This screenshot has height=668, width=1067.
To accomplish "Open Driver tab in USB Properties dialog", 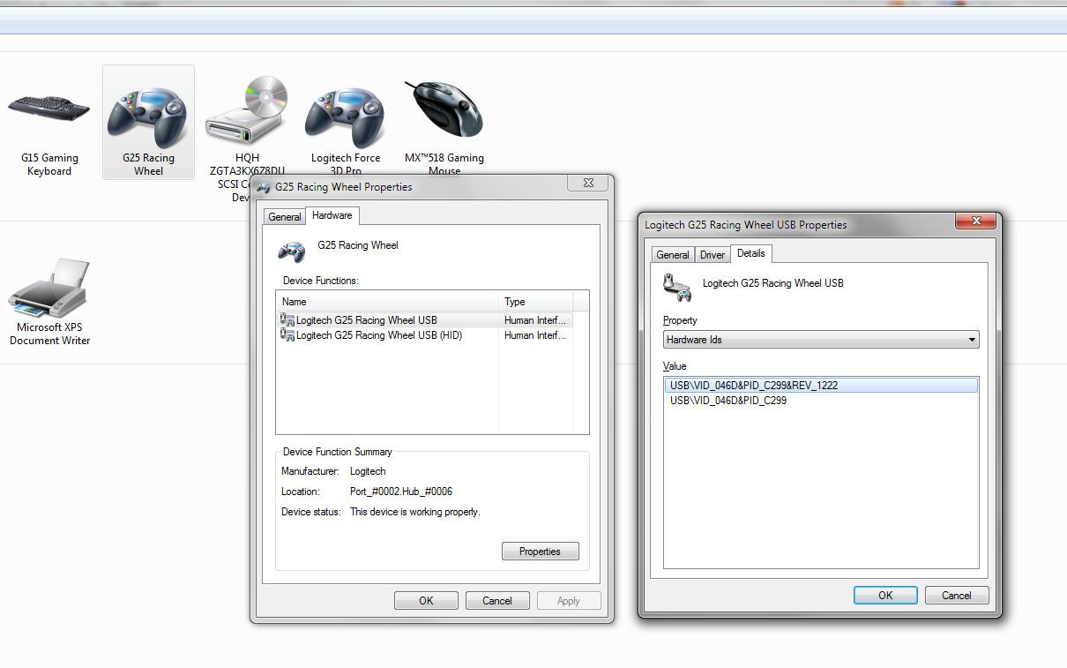I will (713, 255).
